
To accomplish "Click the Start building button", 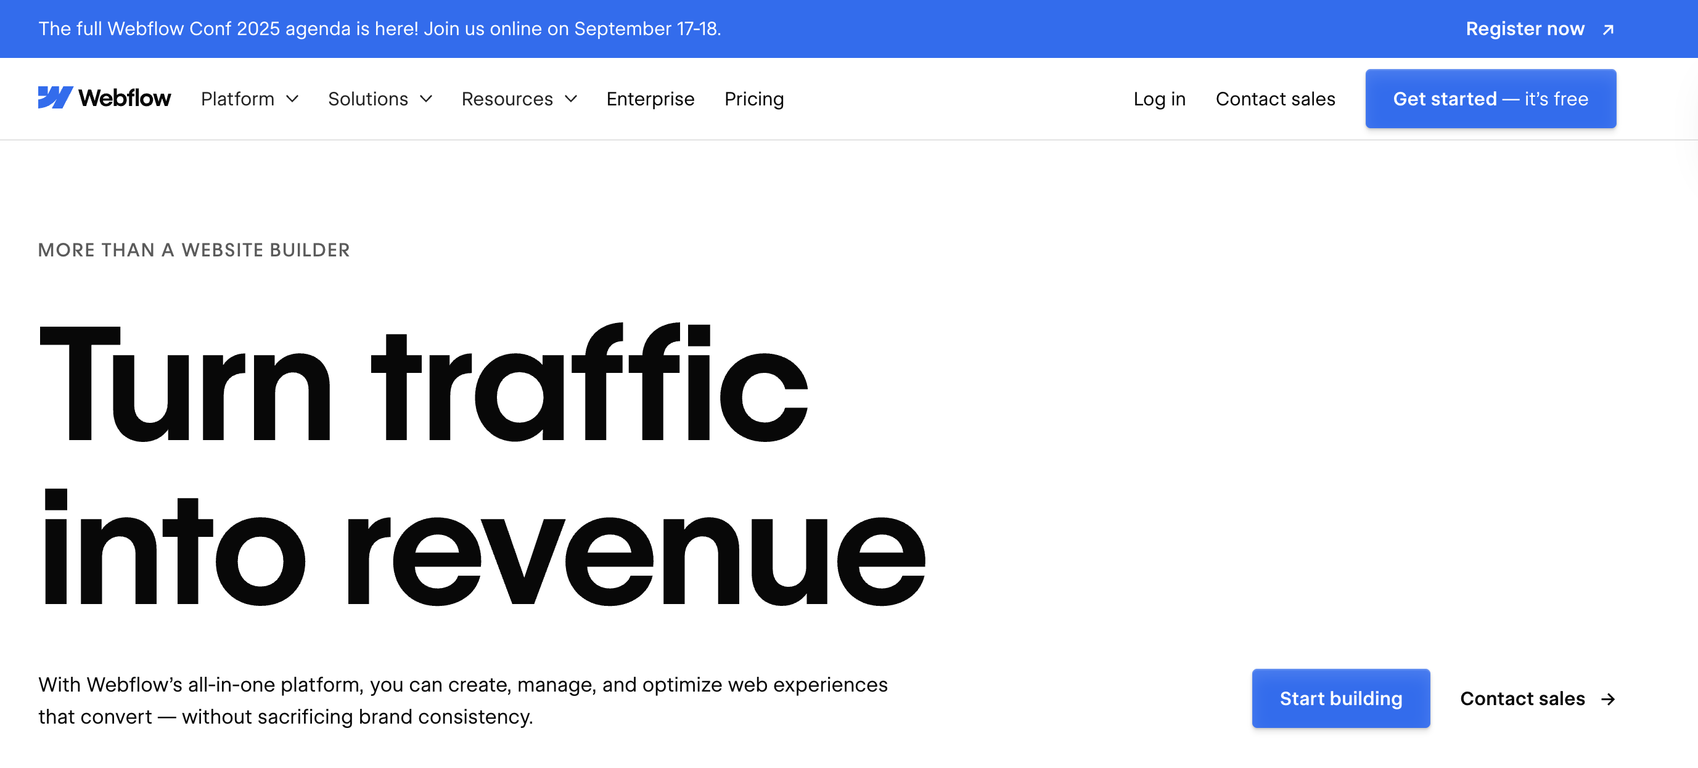I will 1341,698.
